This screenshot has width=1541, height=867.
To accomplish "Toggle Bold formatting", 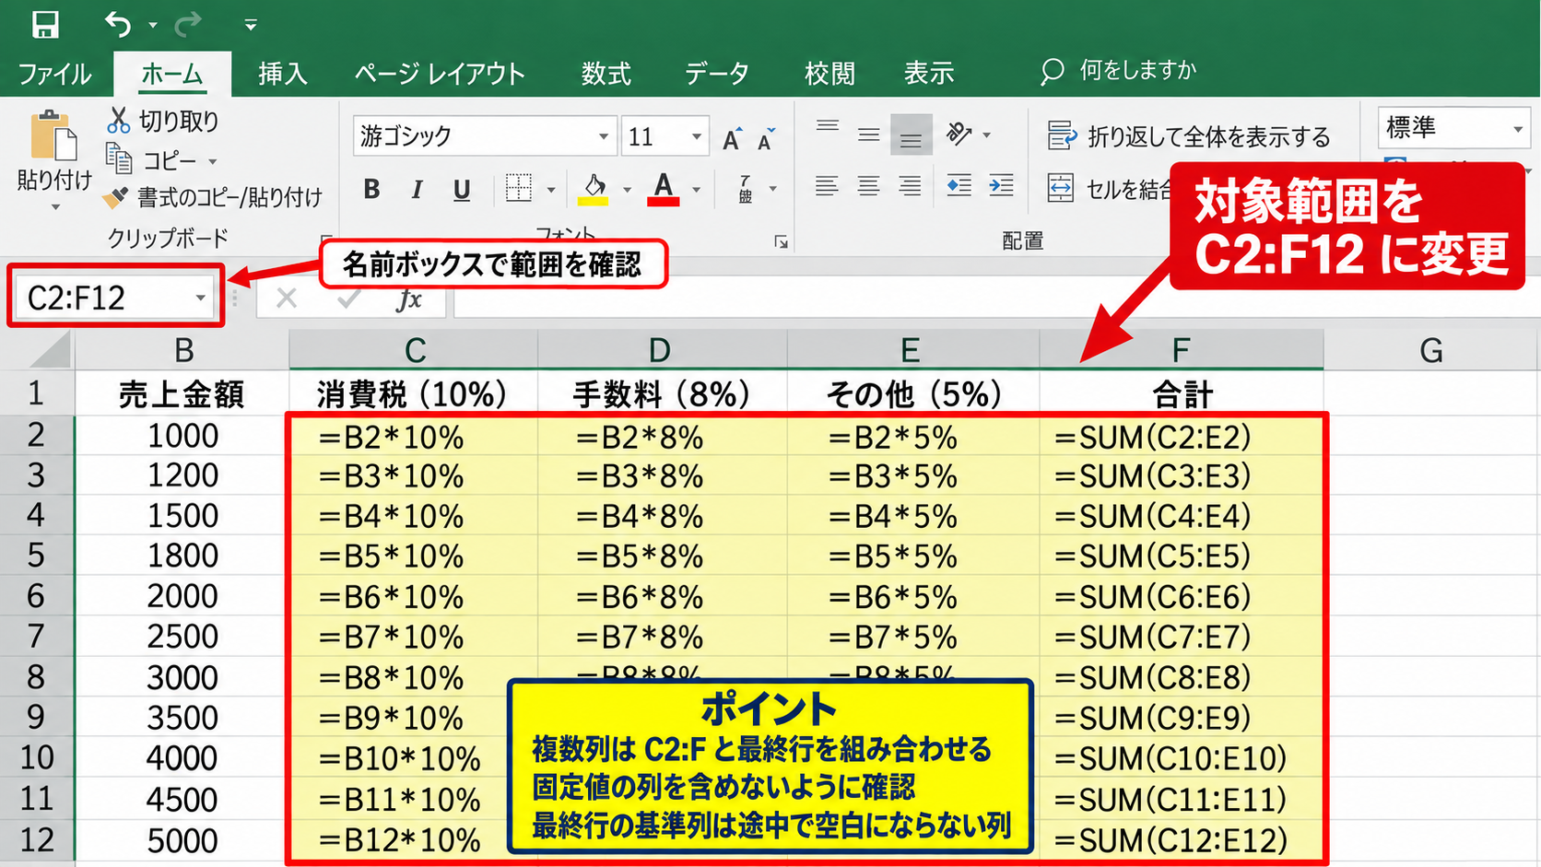I will tap(371, 190).
